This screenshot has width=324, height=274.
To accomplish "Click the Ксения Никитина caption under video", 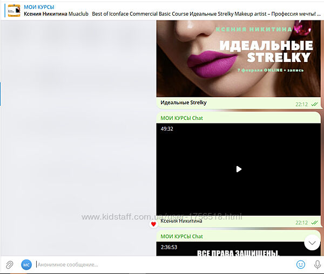I will [181, 221].
